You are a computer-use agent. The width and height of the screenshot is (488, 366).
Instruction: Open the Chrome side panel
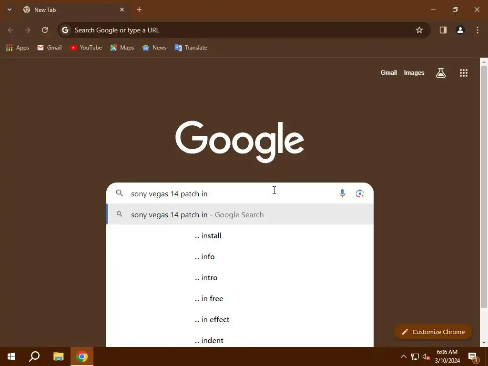click(443, 30)
